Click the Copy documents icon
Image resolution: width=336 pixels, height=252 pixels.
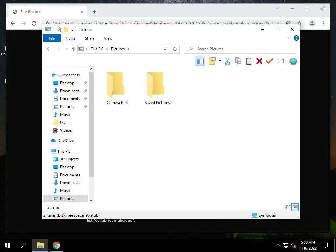(238, 61)
